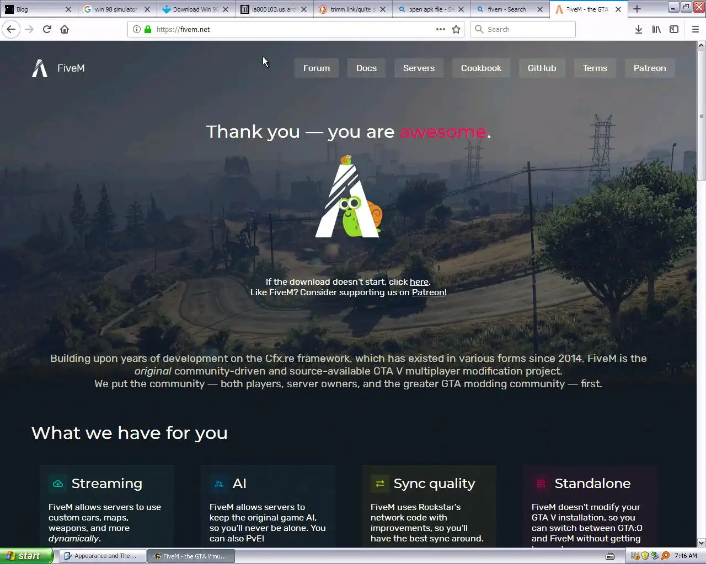Reload the current page
This screenshot has width=706, height=564.
coord(47,29)
